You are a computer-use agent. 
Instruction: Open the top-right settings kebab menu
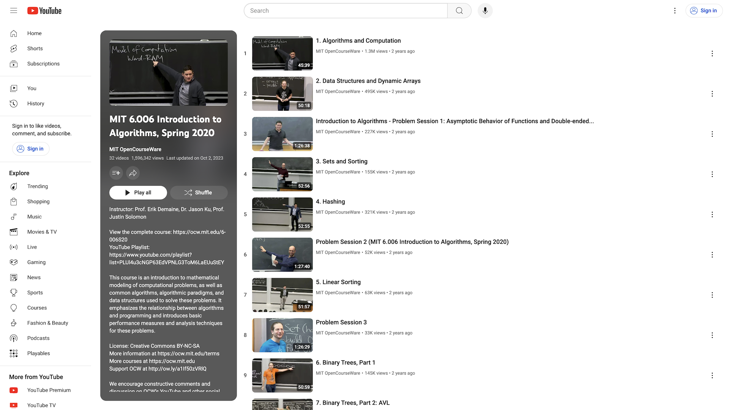(x=675, y=11)
